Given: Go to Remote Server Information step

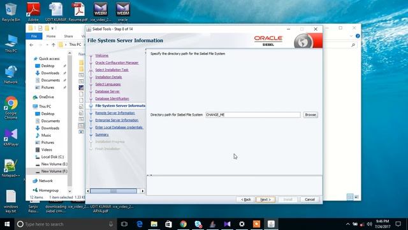Looking at the screenshot, I should (x=115, y=113).
